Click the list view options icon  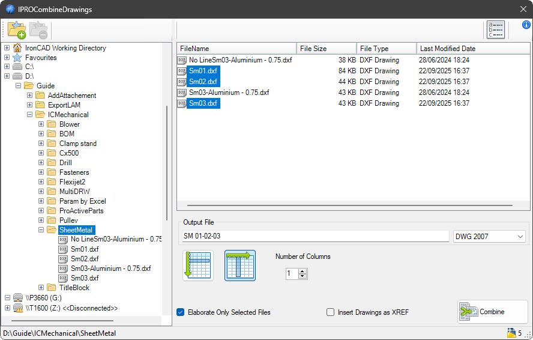[x=495, y=30]
